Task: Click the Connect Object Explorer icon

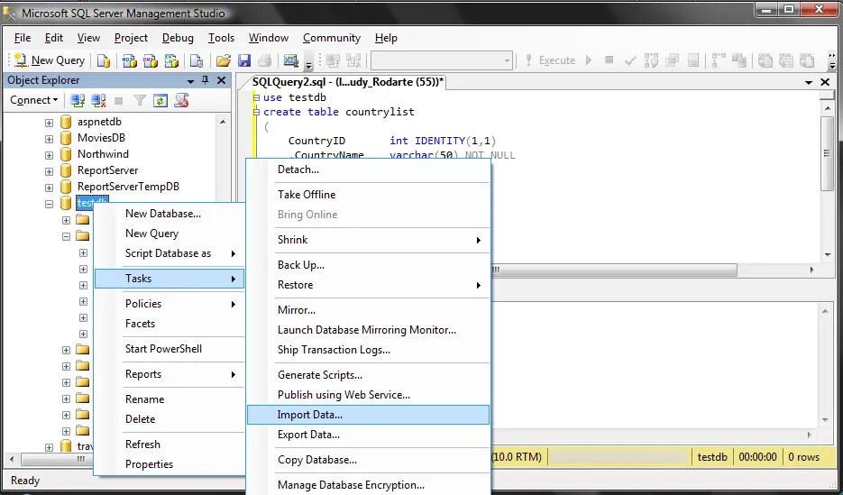Action: 78,100
